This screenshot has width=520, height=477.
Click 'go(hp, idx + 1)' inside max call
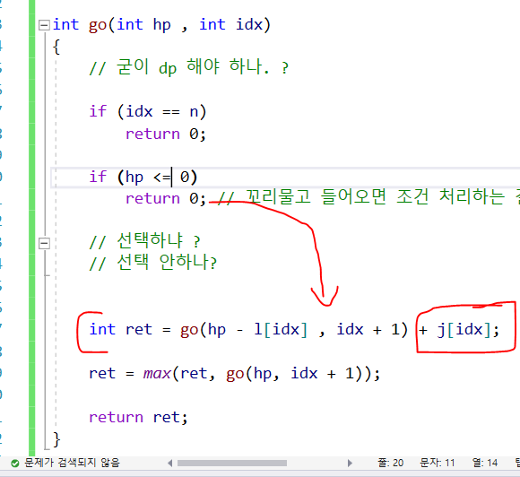coord(299,374)
